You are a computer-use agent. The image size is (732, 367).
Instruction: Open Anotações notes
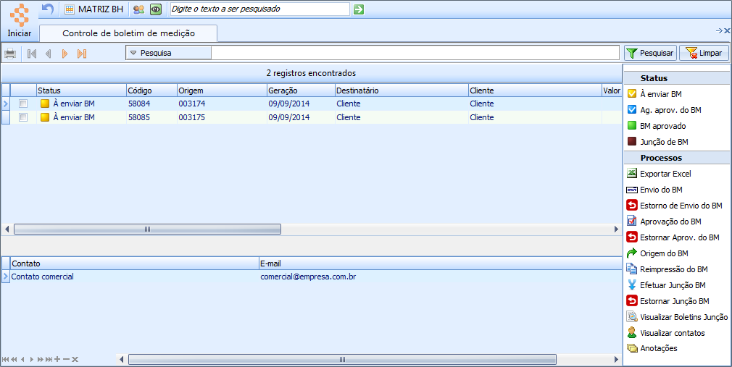[x=652, y=348]
